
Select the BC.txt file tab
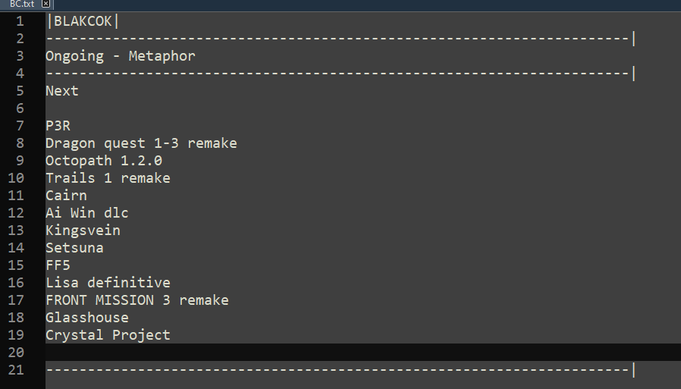(22, 4)
